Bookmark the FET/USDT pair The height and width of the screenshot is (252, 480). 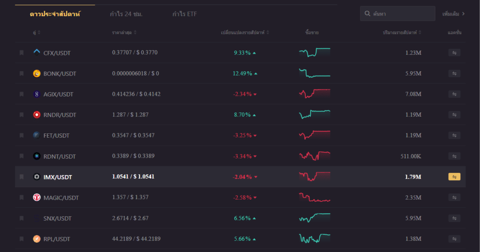22,135
